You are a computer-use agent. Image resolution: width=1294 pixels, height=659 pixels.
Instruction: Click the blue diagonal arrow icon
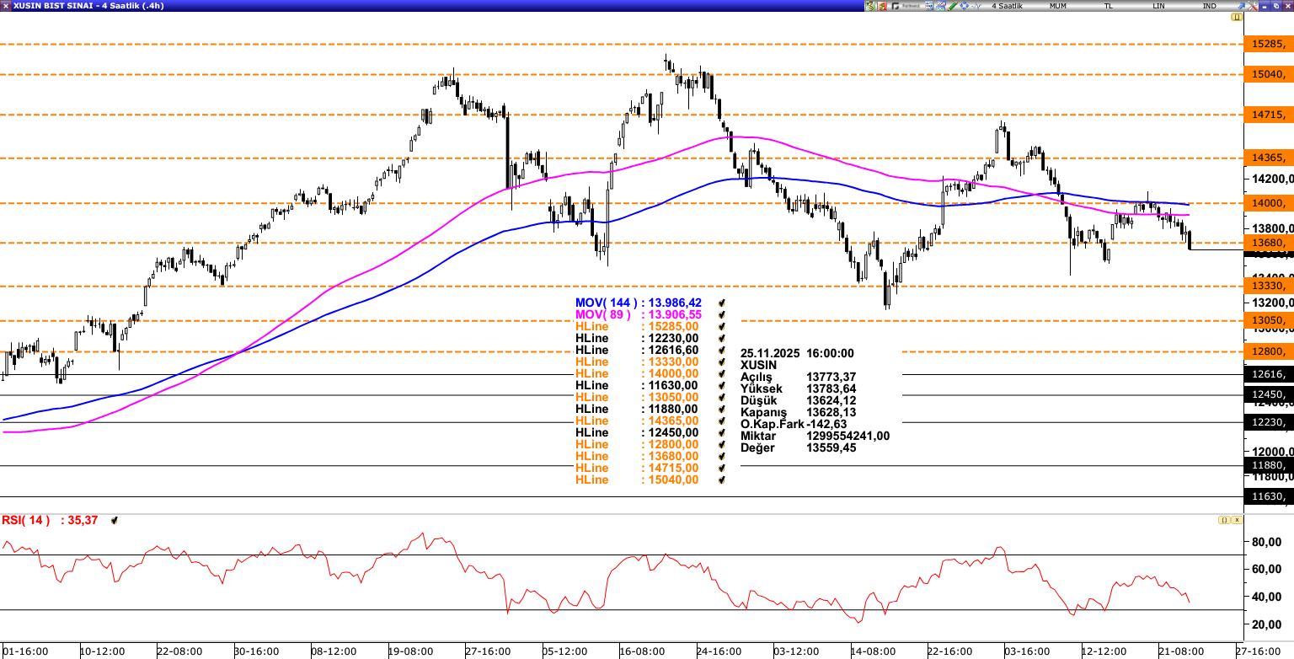[x=1241, y=6]
